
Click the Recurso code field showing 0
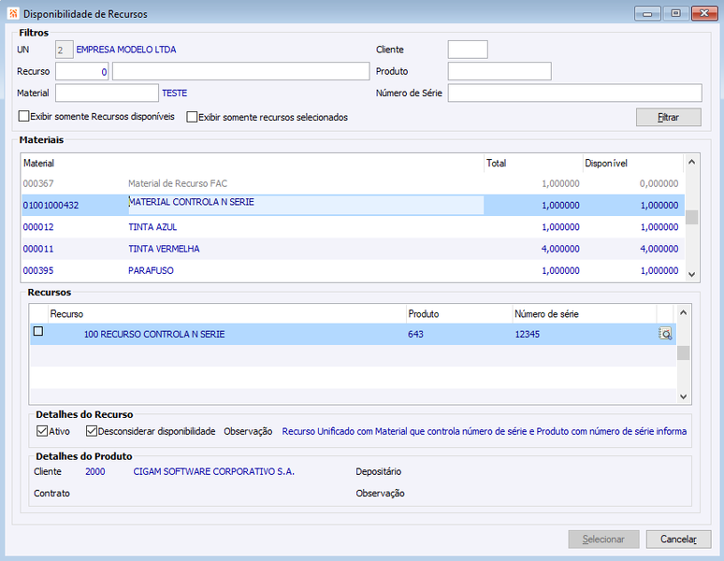[81, 71]
